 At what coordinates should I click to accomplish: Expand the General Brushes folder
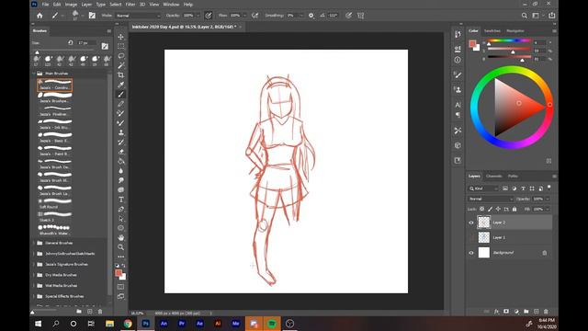click(x=34, y=243)
